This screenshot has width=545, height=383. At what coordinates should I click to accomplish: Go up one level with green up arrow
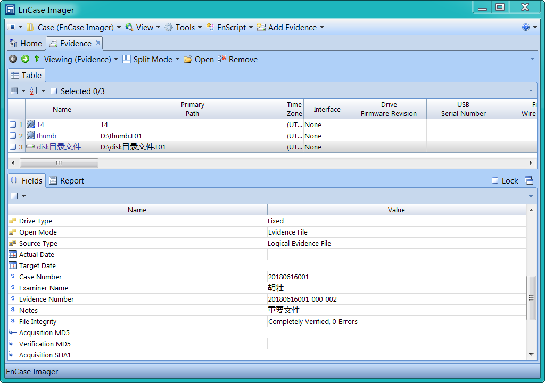click(37, 59)
